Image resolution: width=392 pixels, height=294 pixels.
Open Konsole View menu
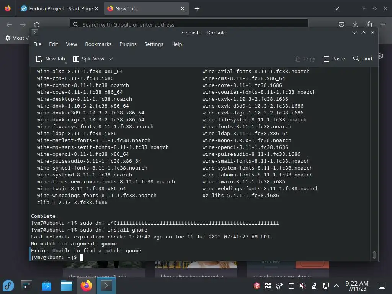[72, 44]
